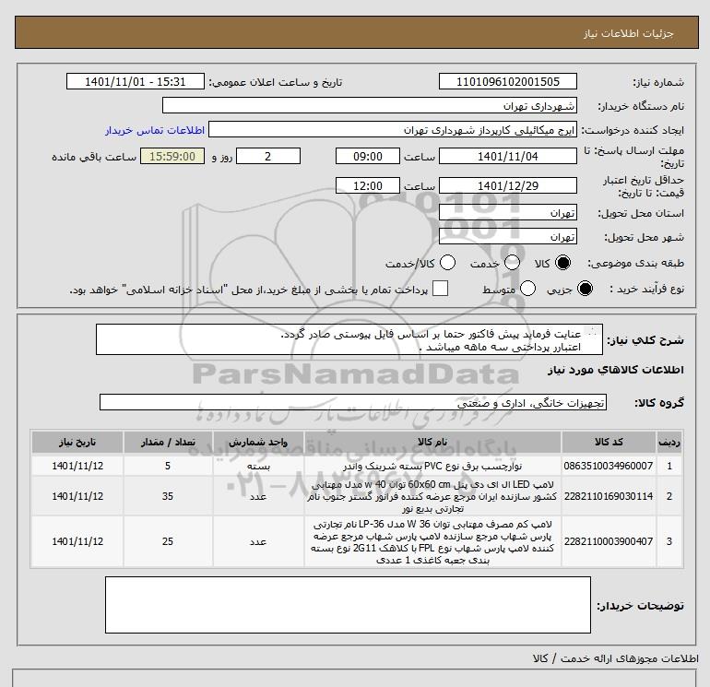Viewport: 710px width, 687px height.
Task: Click the remaining days field showing 2
Action: 268,156
